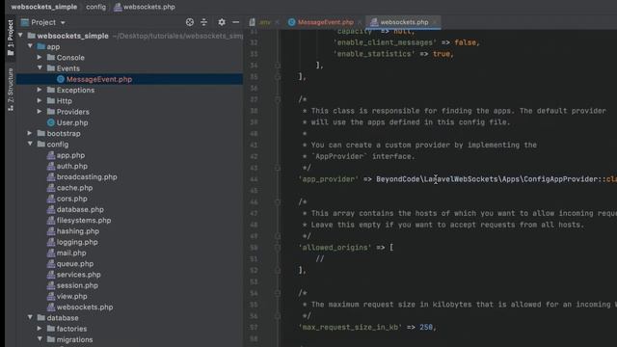The width and height of the screenshot is (617, 347).
Task: Click line number 44 in gutter
Action: [x=254, y=179]
